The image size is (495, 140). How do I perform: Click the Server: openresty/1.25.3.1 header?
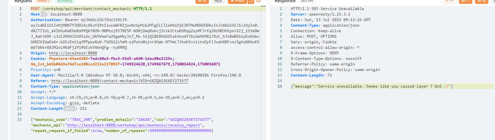[320, 14]
